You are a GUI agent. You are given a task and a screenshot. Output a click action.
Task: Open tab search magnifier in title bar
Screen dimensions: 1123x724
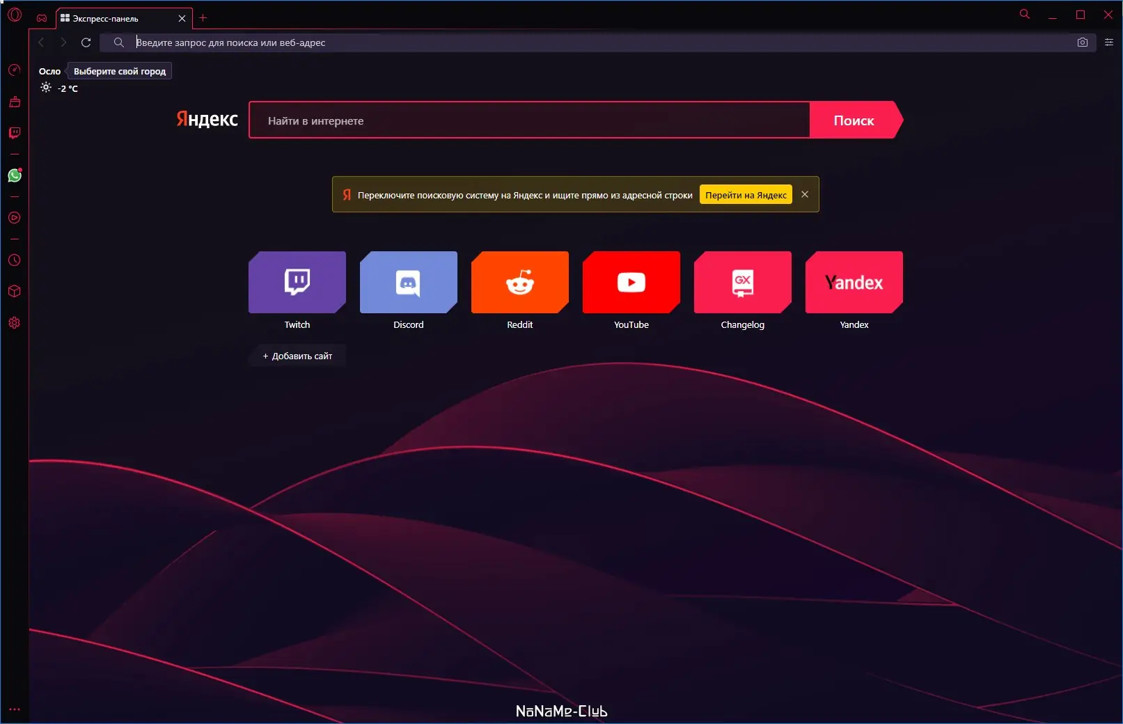pyautogui.click(x=1025, y=14)
